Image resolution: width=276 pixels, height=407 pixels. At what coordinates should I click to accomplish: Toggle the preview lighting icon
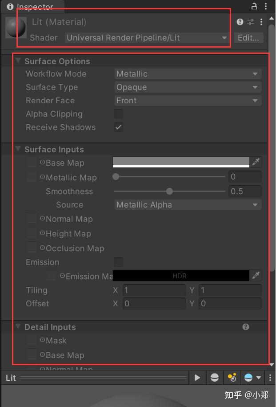point(232,378)
